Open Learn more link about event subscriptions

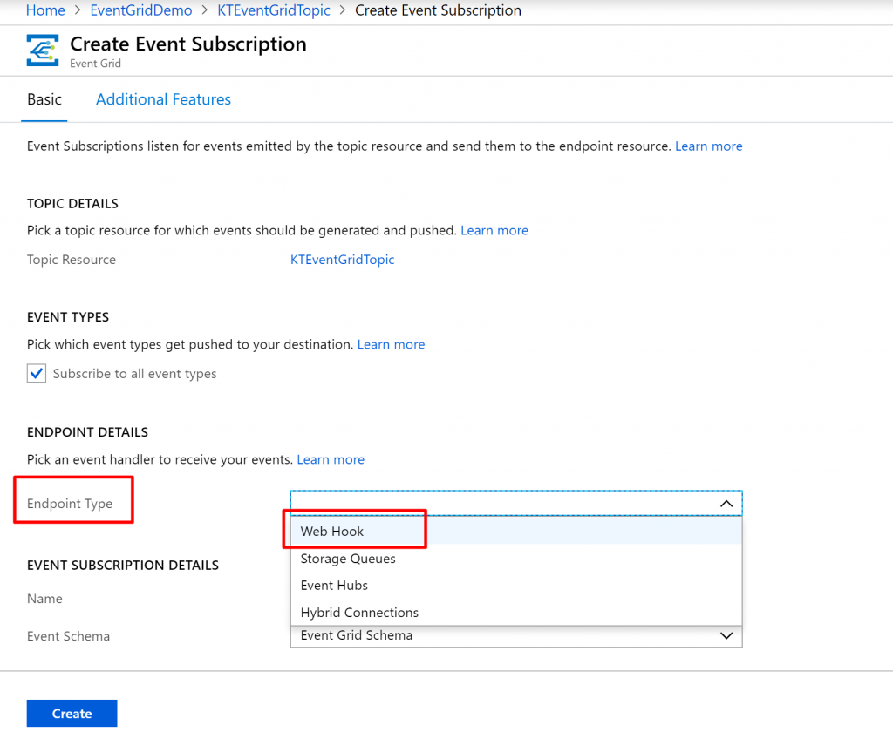708,146
